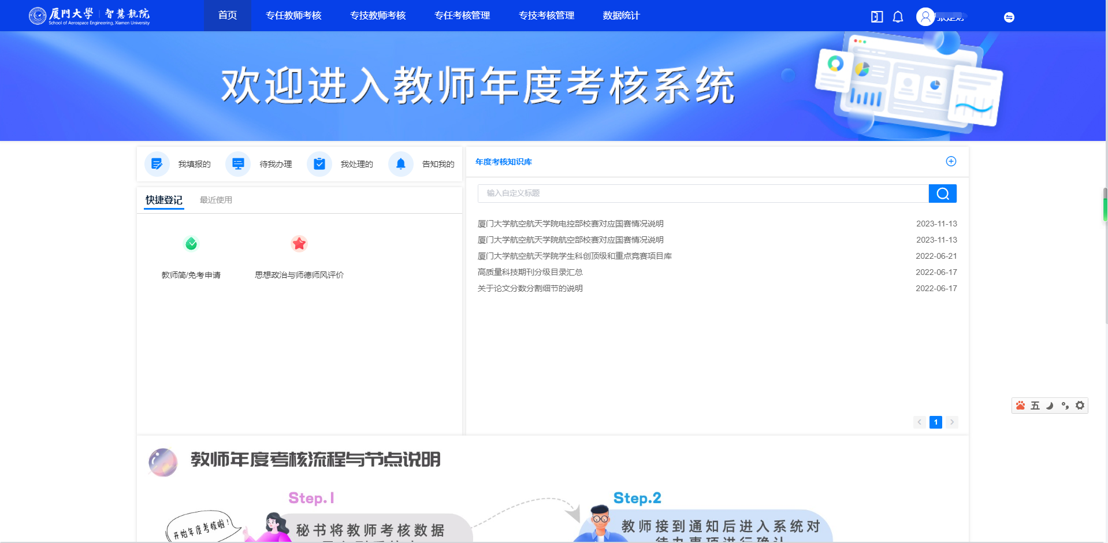Open 关于论文分数分割细节的说明 link
This screenshot has width=1108, height=543.
530,288
